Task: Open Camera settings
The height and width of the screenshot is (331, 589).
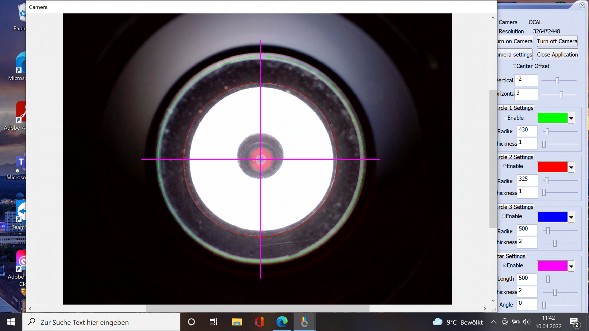Action: point(515,55)
